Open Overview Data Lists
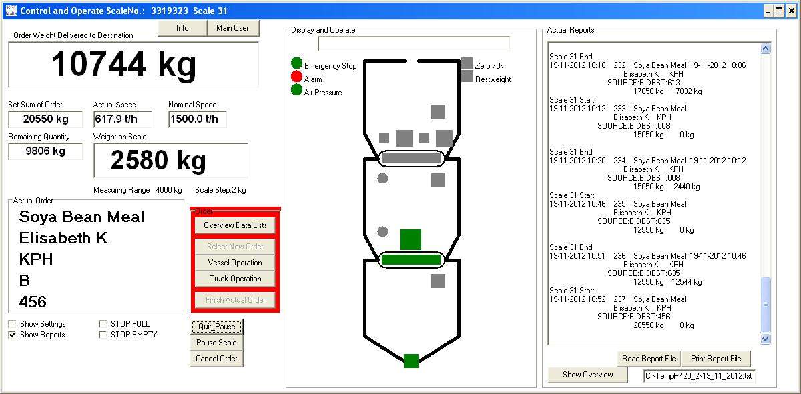801x394 pixels. (x=235, y=225)
